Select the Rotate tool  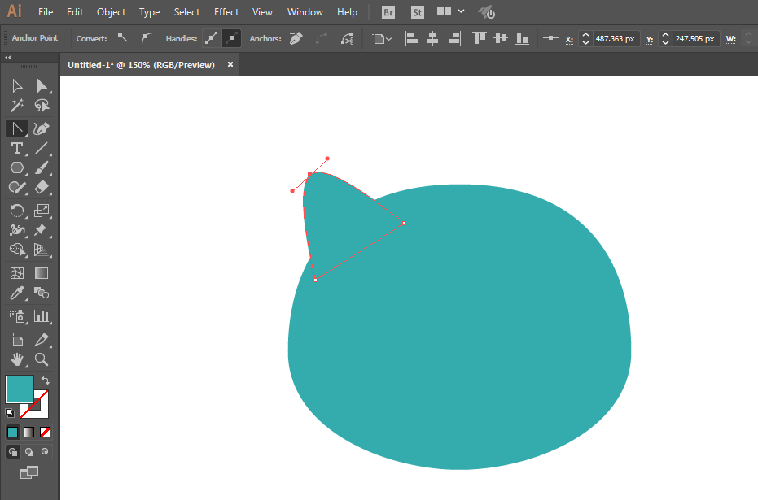tap(17, 211)
